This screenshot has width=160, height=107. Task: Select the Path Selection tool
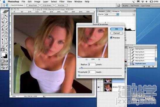[x=3, y=39]
